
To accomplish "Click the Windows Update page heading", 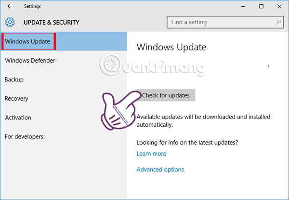I will pos(171,47).
